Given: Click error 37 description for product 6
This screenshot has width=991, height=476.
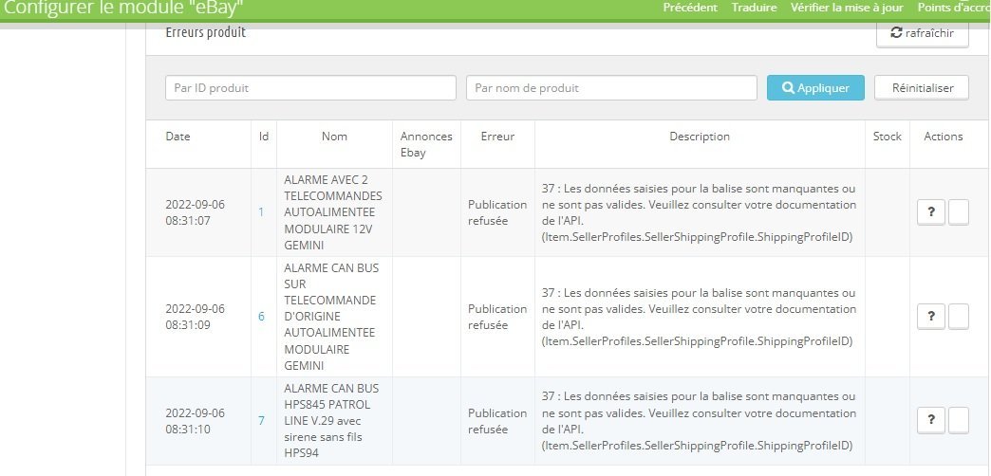Looking at the screenshot, I should point(699,317).
